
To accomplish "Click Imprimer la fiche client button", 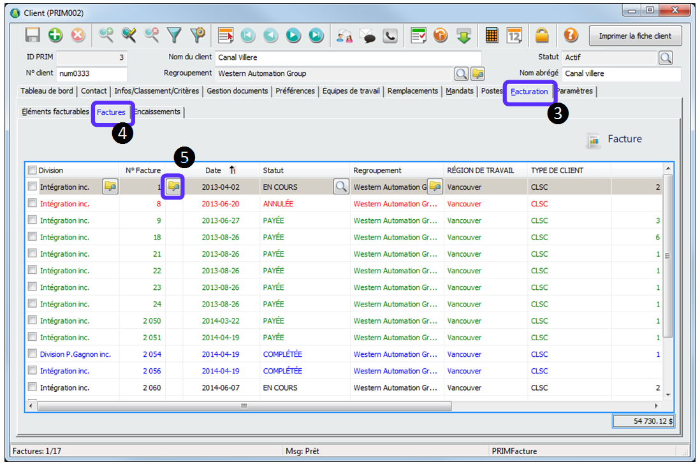I will 634,36.
